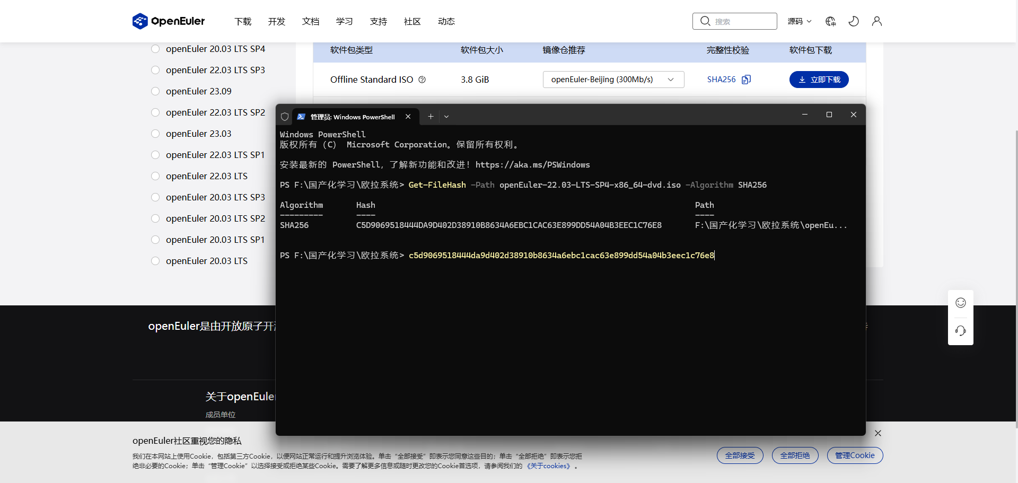Select openEuler 20.03 LTS SP1 radio
The image size is (1018, 483).
pos(155,240)
